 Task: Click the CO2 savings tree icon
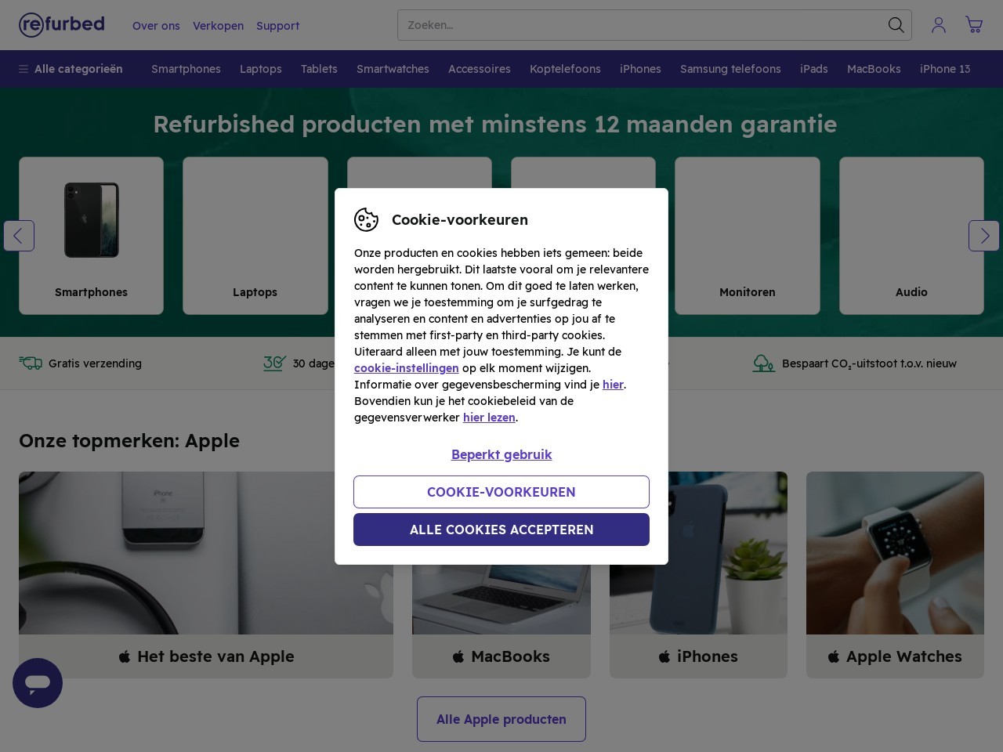click(763, 363)
